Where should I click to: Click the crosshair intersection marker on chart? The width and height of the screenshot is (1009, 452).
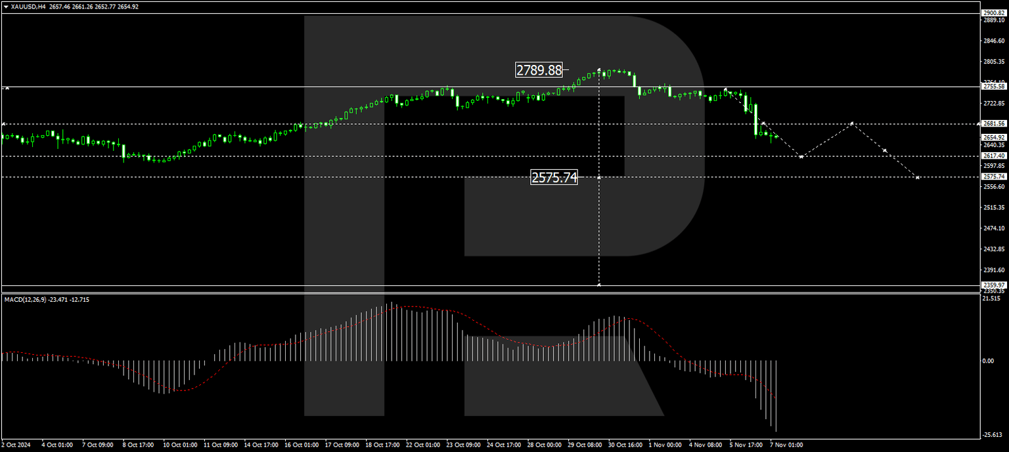click(599, 177)
